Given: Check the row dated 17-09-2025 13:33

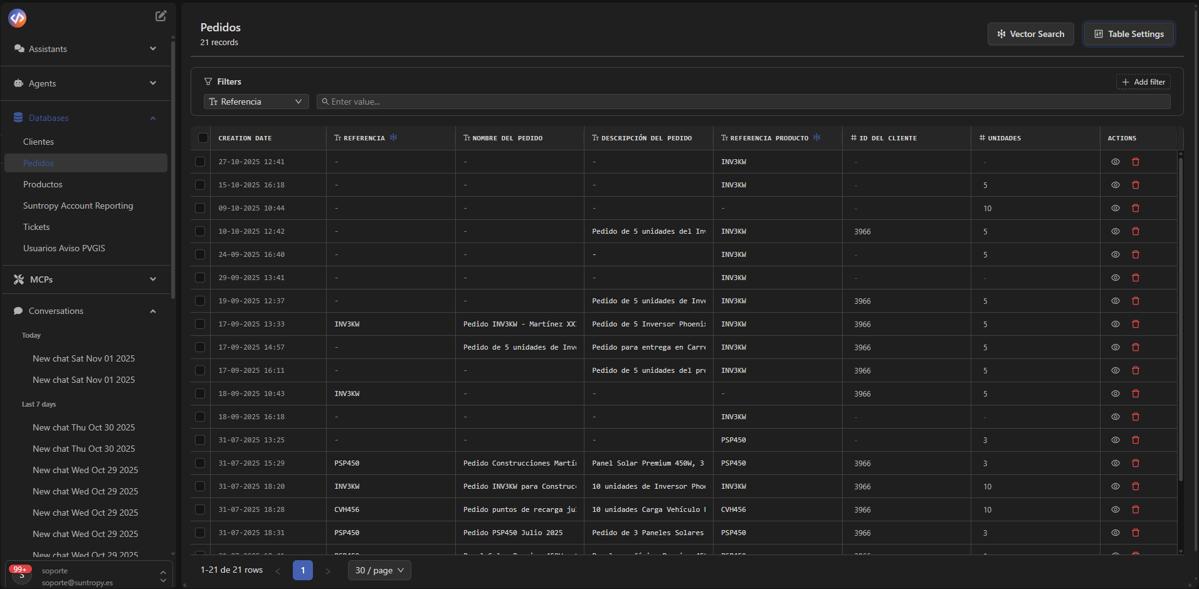Looking at the screenshot, I should (200, 324).
